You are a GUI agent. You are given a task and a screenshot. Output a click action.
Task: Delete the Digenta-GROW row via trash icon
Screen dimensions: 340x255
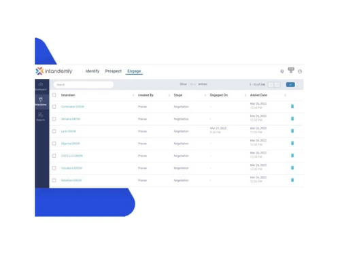pos(292,143)
